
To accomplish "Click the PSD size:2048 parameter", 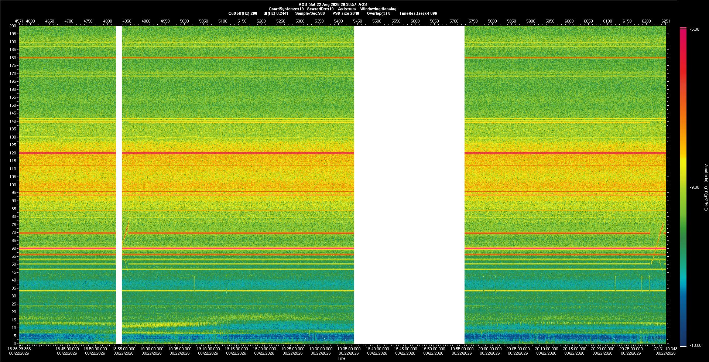I will pyautogui.click(x=346, y=13).
